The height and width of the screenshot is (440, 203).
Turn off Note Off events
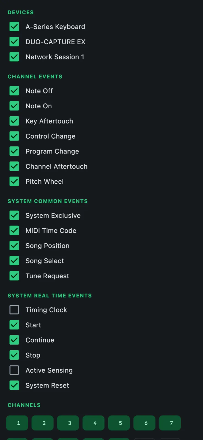click(14, 91)
